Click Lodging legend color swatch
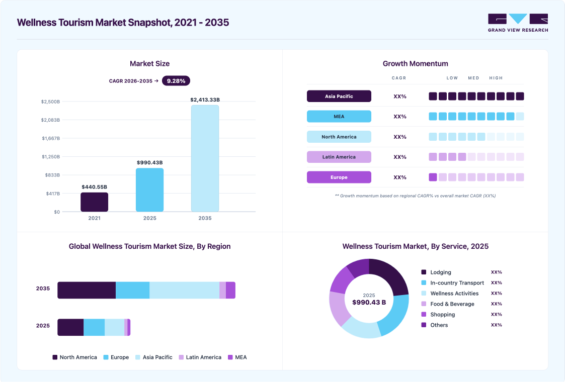 click(424, 272)
